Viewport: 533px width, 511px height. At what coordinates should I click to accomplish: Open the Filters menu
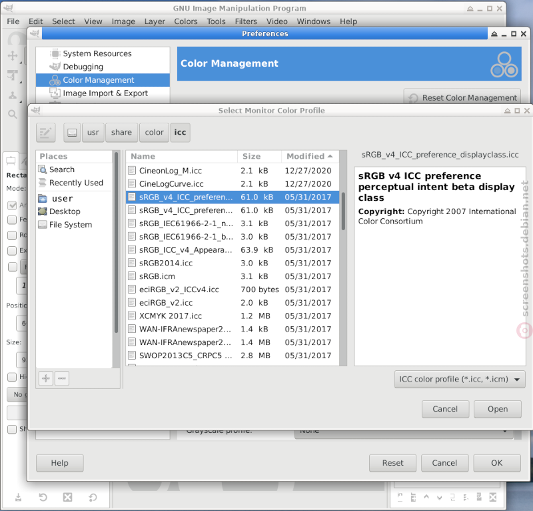tap(246, 21)
